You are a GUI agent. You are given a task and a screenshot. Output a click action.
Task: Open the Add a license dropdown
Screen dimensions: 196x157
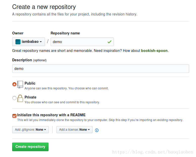click(x=74, y=130)
